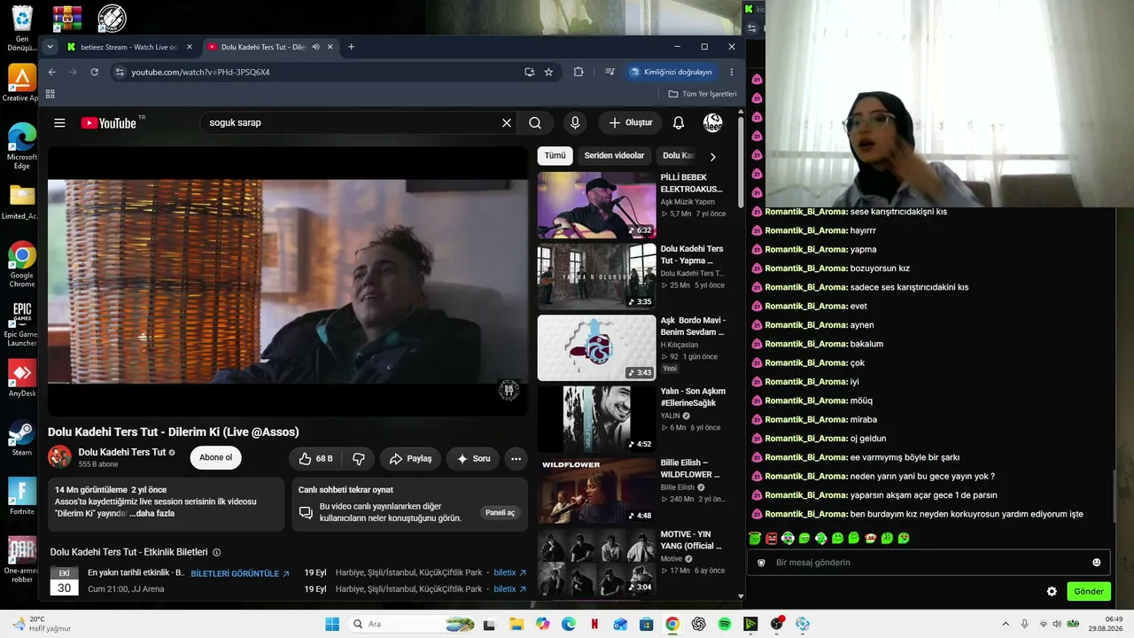This screenshot has height=638, width=1134.
Task: Open the taskbar volume control
Action: coord(1056,624)
